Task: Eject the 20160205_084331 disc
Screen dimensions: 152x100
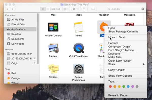Action: tap(34, 58)
